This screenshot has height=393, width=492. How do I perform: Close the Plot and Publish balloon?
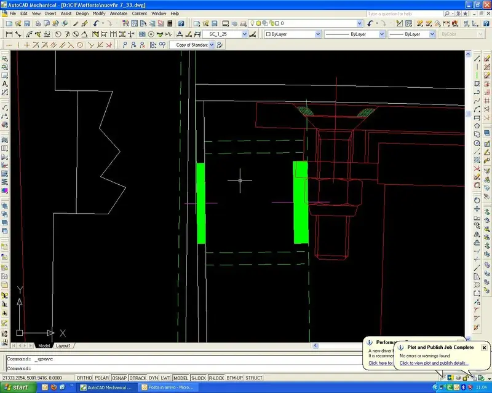[484, 348]
